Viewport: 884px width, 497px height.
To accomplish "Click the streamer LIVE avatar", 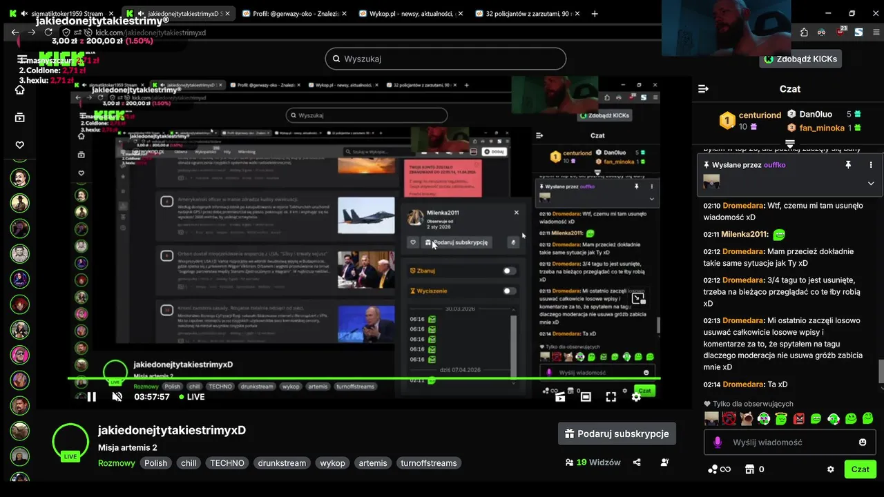I will coord(70,442).
